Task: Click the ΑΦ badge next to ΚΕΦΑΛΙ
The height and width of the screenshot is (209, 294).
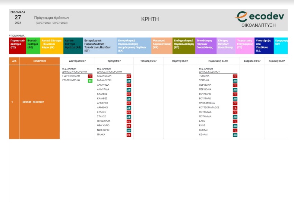Action: coord(235,135)
